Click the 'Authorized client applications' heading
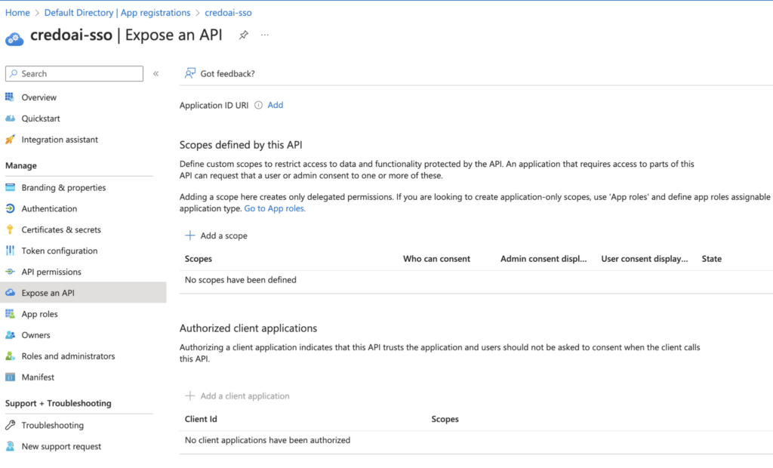Image resolution: width=773 pixels, height=468 pixels. click(248, 328)
